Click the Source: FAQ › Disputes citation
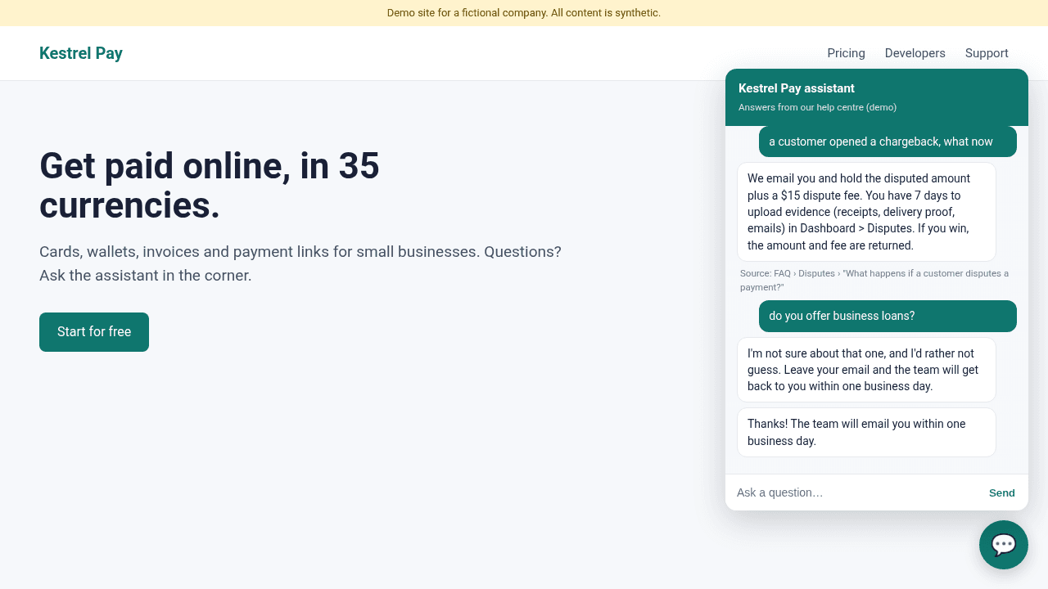 [876, 280]
